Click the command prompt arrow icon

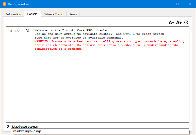click(8, 126)
